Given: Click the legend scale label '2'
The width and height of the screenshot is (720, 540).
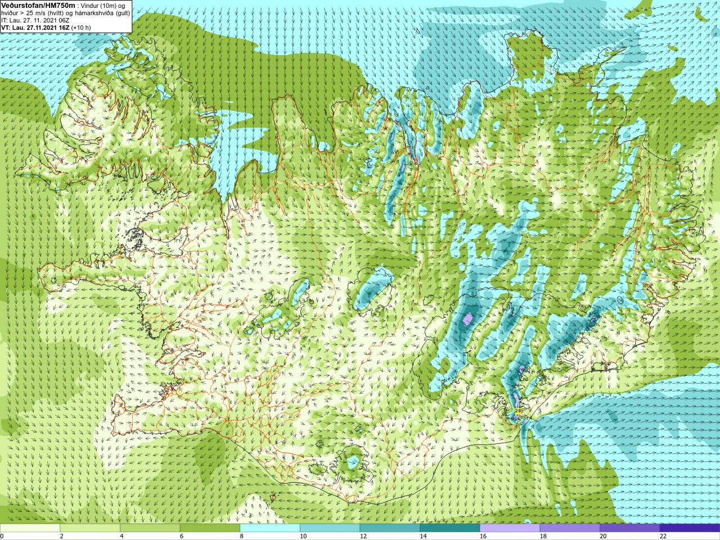Looking at the screenshot, I should coord(61,536).
